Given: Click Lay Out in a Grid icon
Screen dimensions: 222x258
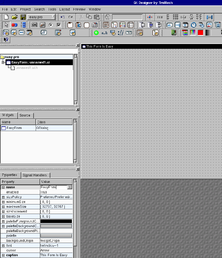Looking at the screenshot, I should pyautogui.click(x=176, y=17).
